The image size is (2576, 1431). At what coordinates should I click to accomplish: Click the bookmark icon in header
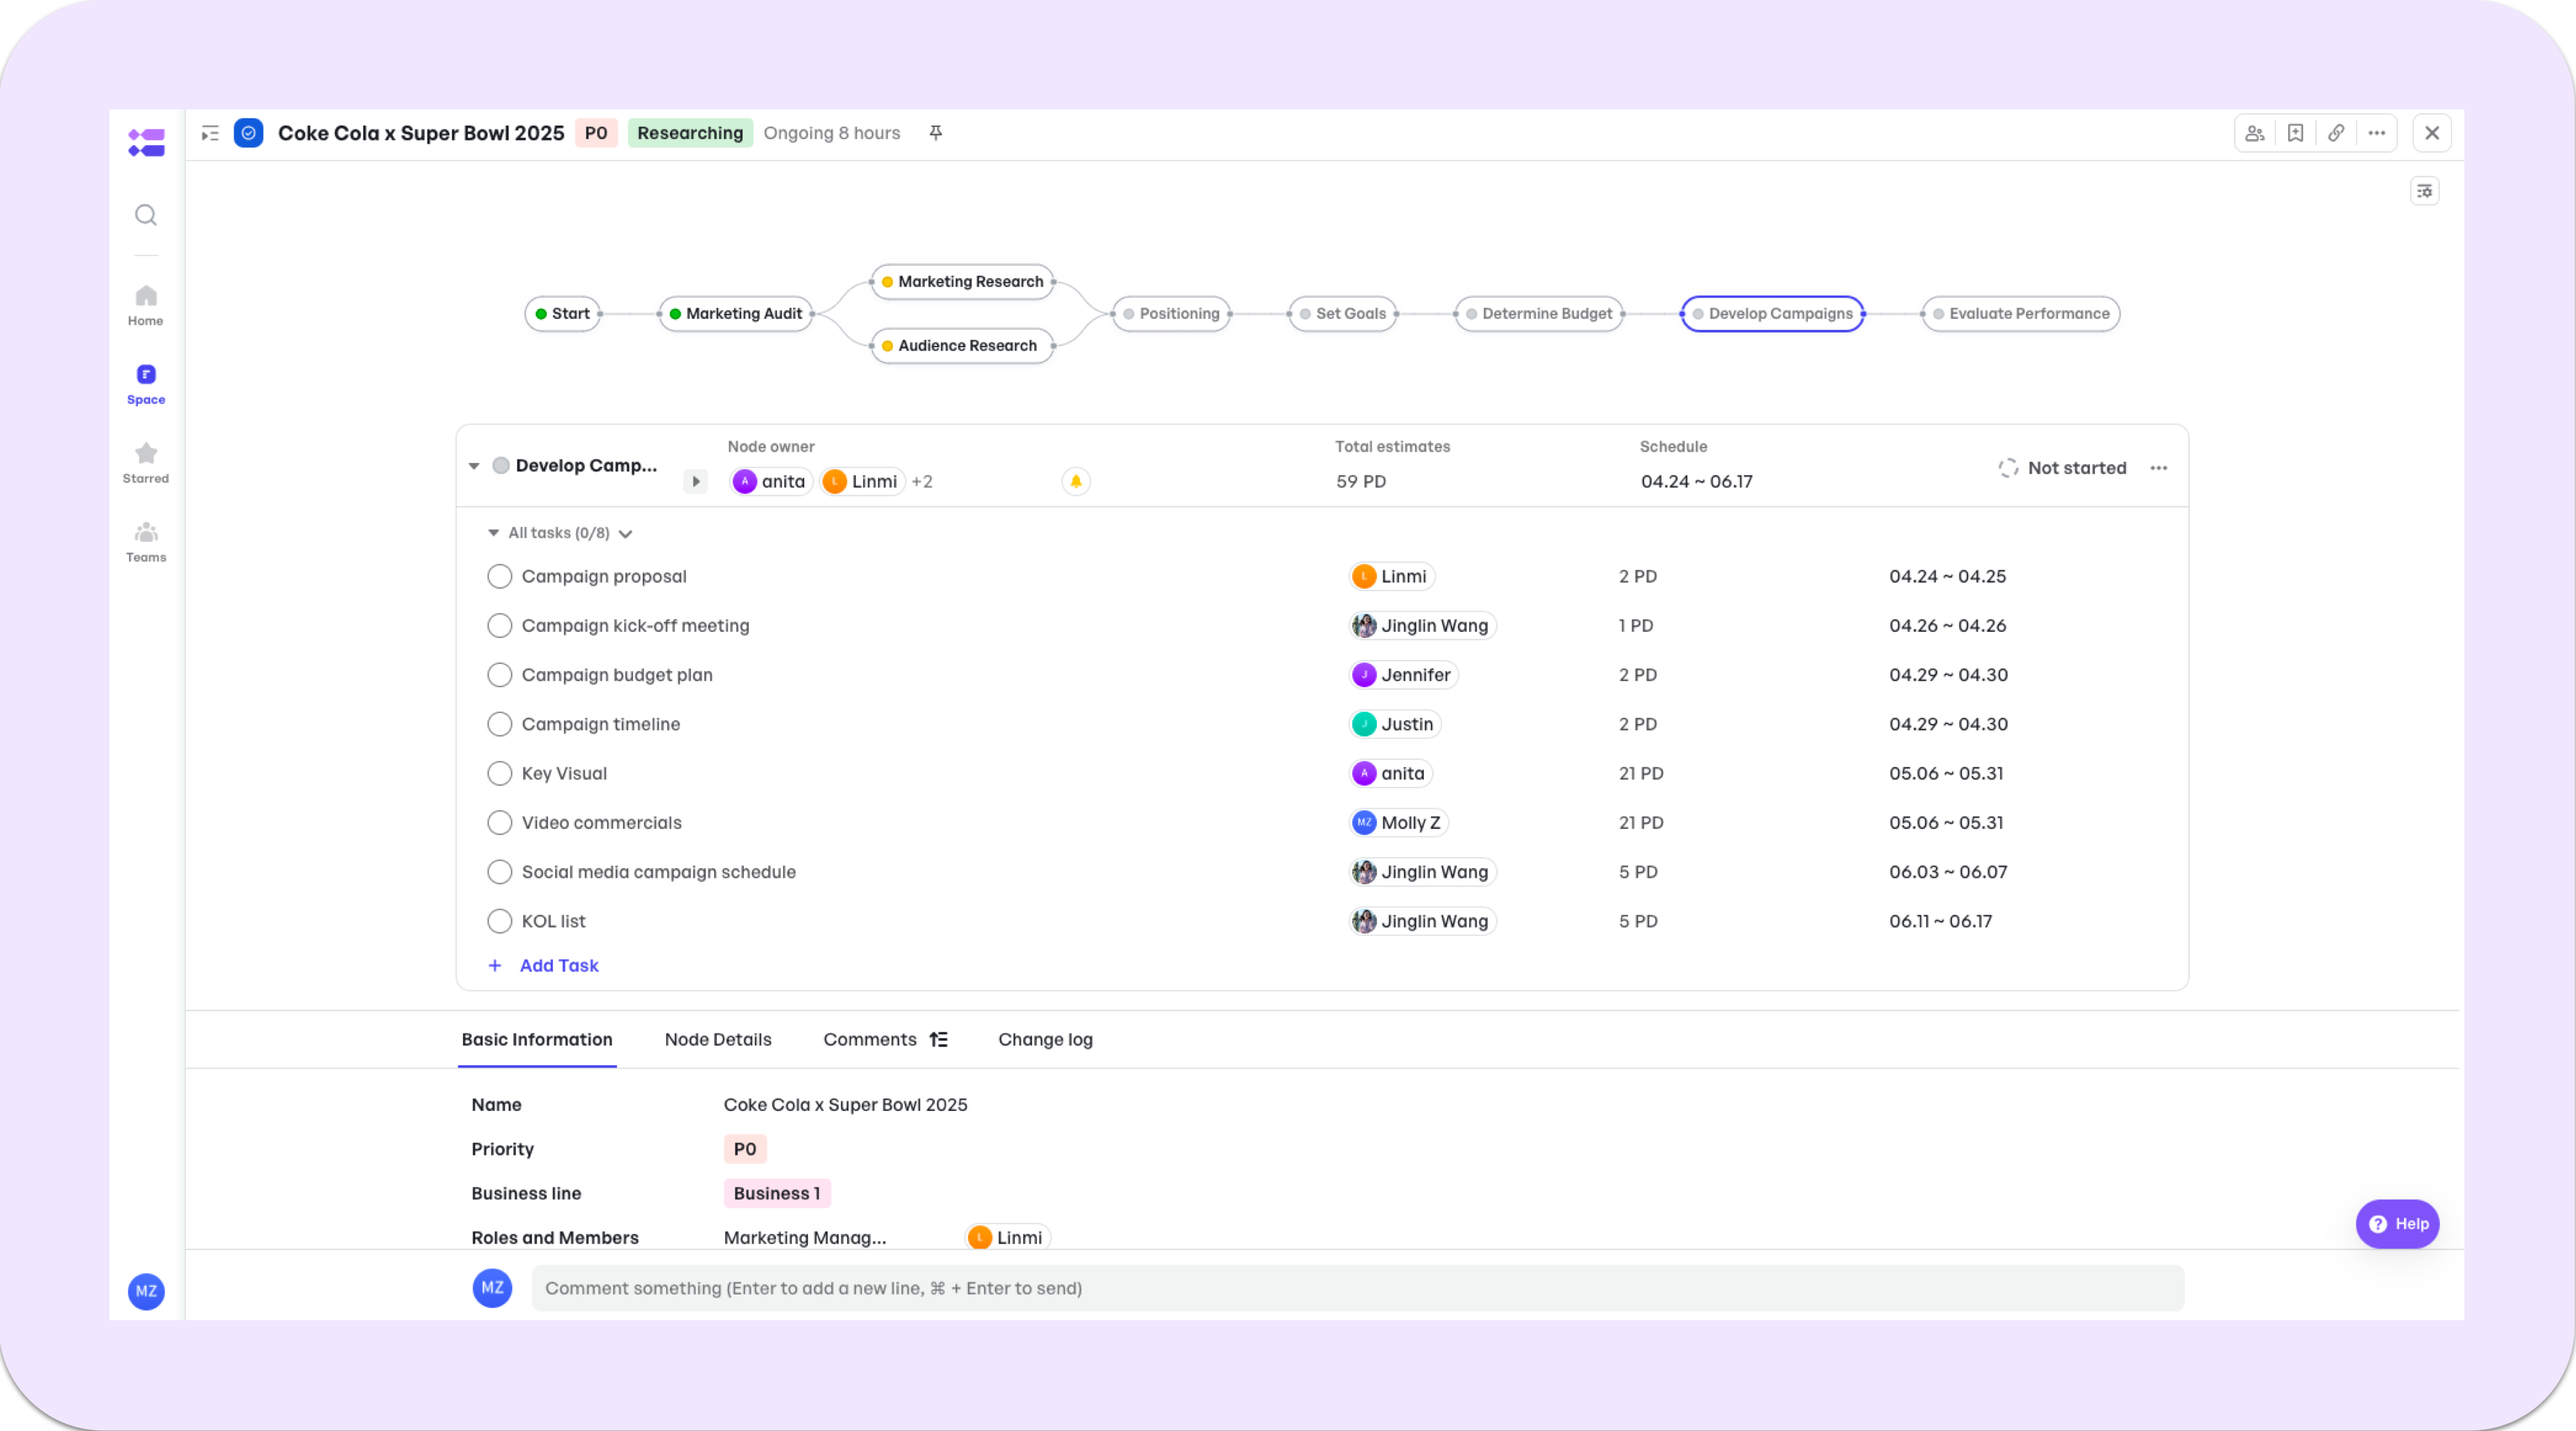click(2295, 133)
